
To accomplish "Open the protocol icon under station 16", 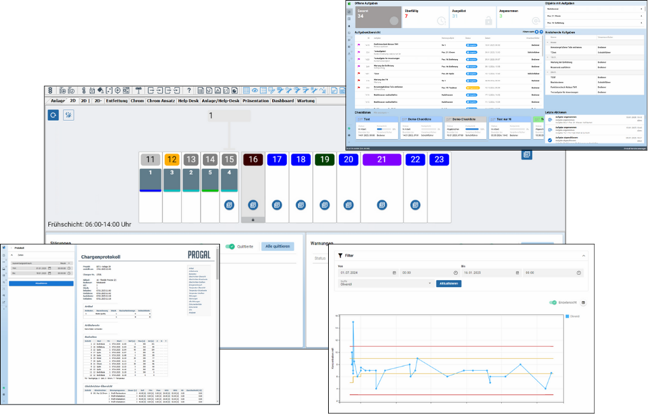I will point(253,204).
